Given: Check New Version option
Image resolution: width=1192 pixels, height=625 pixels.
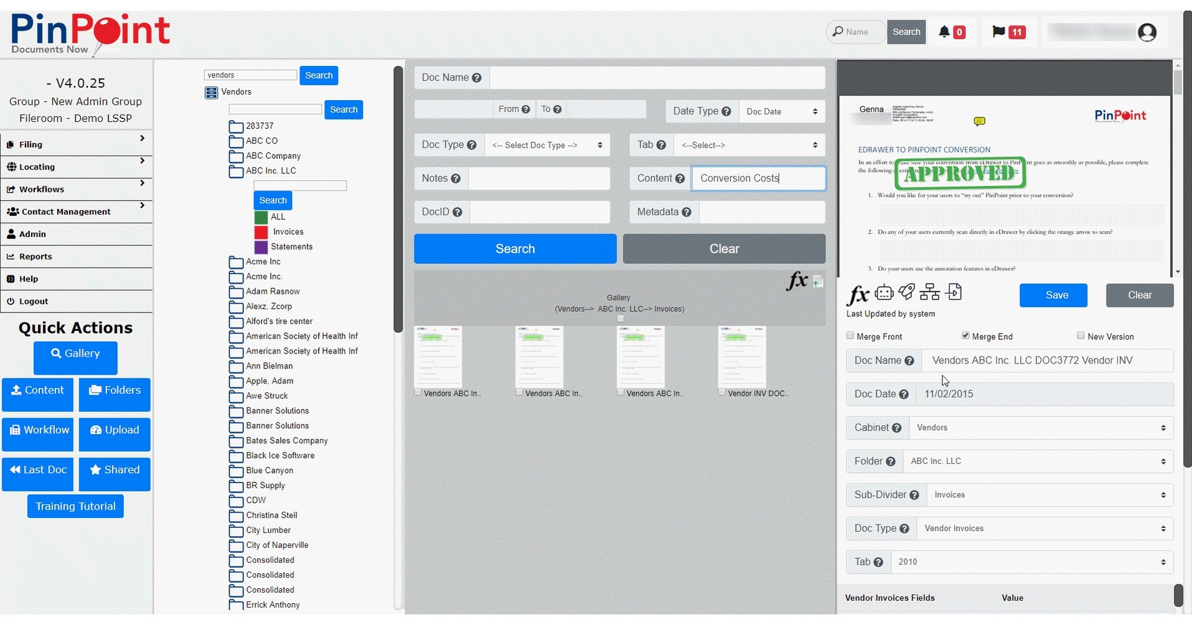Looking at the screenshot, I should 1080,335.
